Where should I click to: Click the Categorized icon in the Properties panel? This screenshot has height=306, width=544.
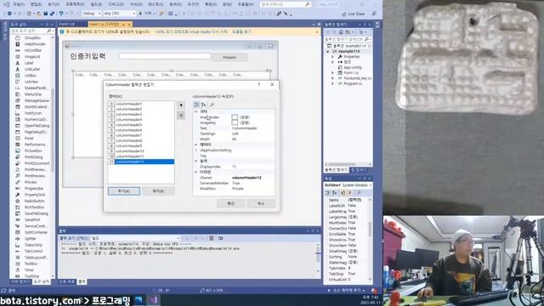pos(328,193)
